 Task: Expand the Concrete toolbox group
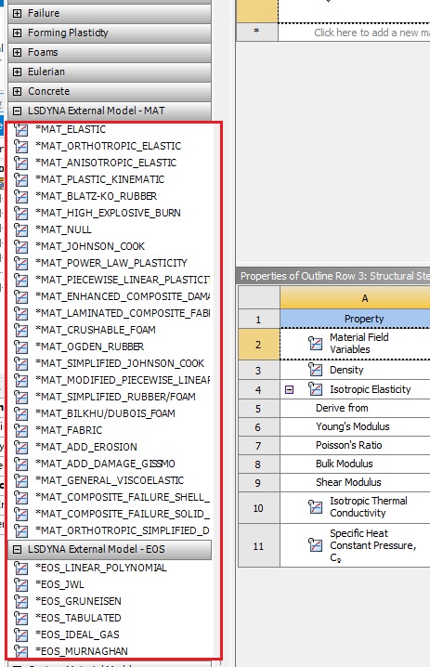(x=17, y=91)
